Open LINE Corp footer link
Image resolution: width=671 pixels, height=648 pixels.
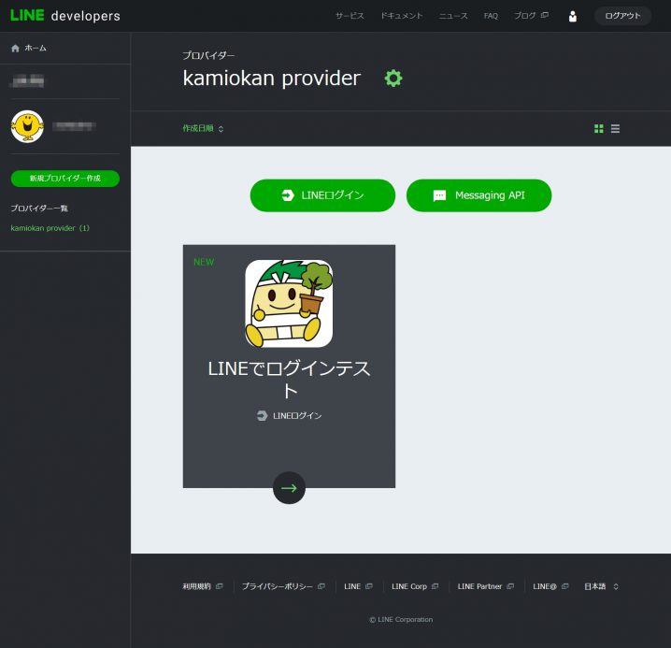[415, 586]
